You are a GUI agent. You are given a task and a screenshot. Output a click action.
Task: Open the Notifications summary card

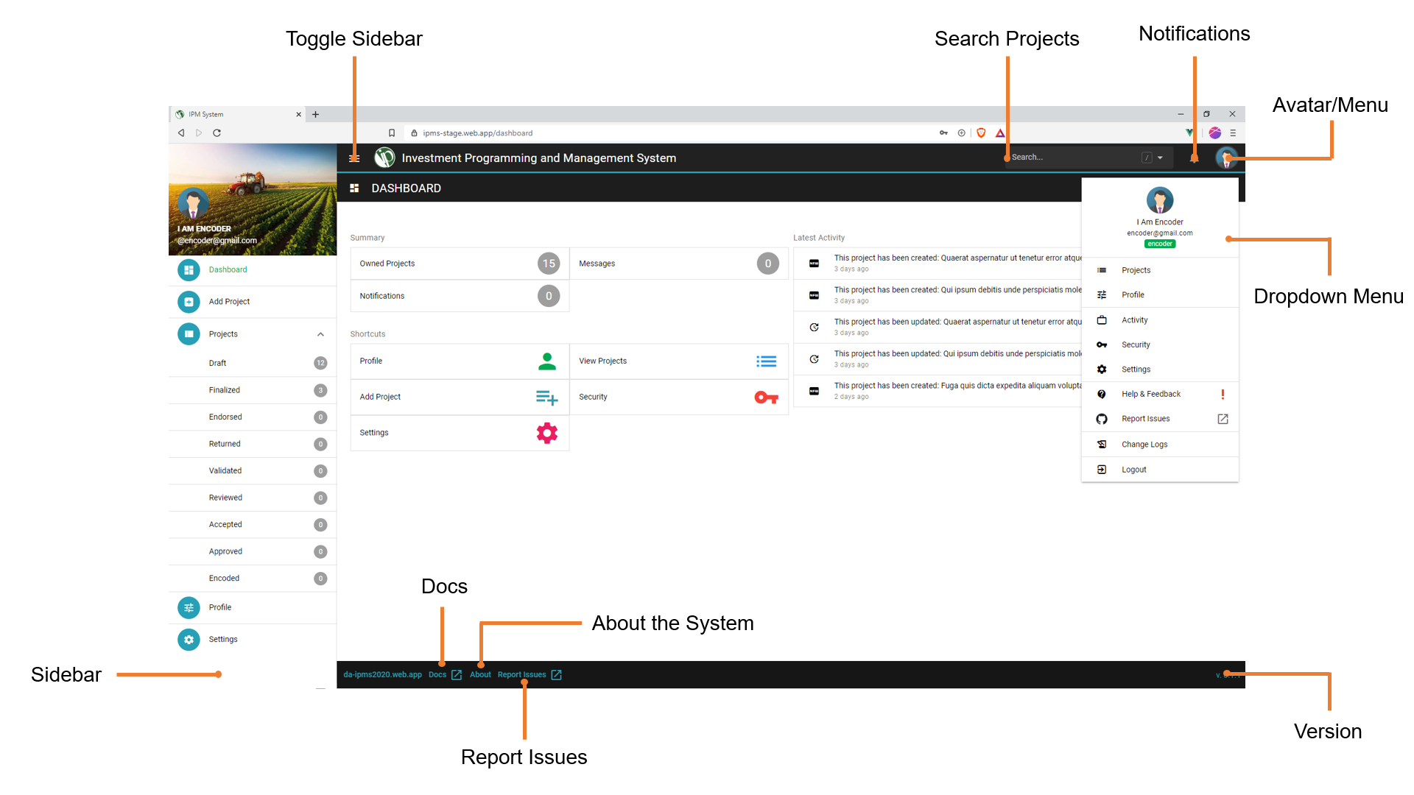pos(460,296)
